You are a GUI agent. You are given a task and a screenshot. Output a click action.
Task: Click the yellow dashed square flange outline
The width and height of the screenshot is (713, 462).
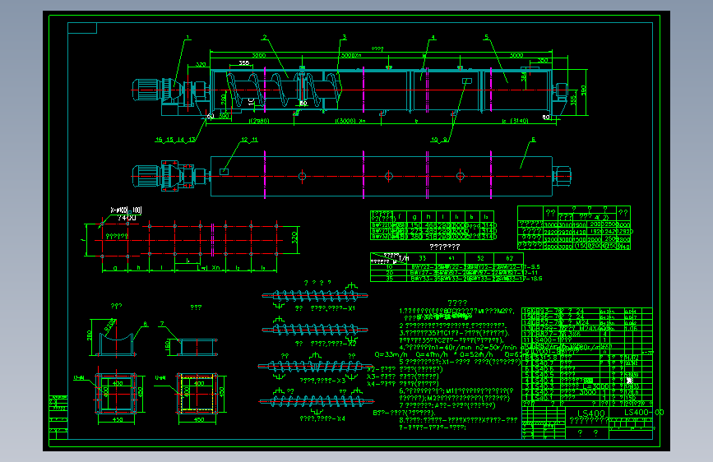197,393
